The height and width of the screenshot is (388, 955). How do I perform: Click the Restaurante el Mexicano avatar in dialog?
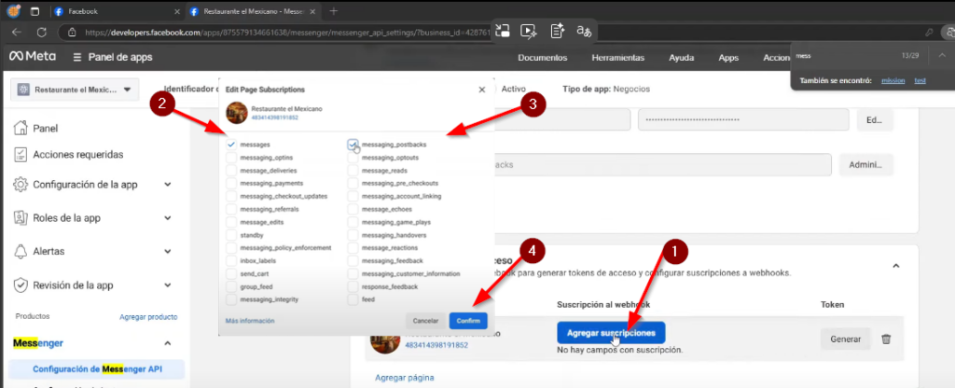(236, 113)
